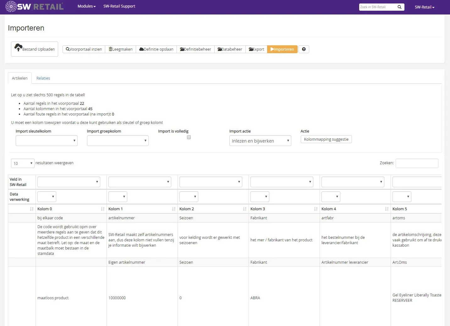Toggle Import is volledig checkbox
The image size is (450, 326).
point(189,137)
